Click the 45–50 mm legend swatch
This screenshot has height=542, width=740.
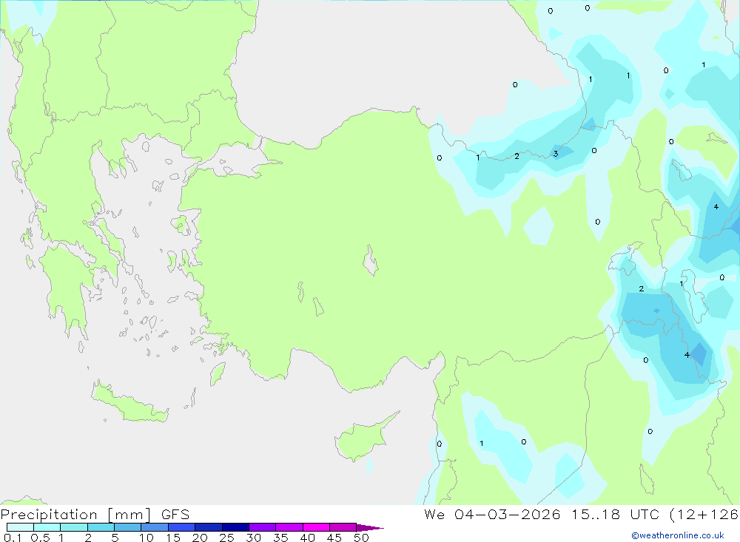(x=343, y=527)
